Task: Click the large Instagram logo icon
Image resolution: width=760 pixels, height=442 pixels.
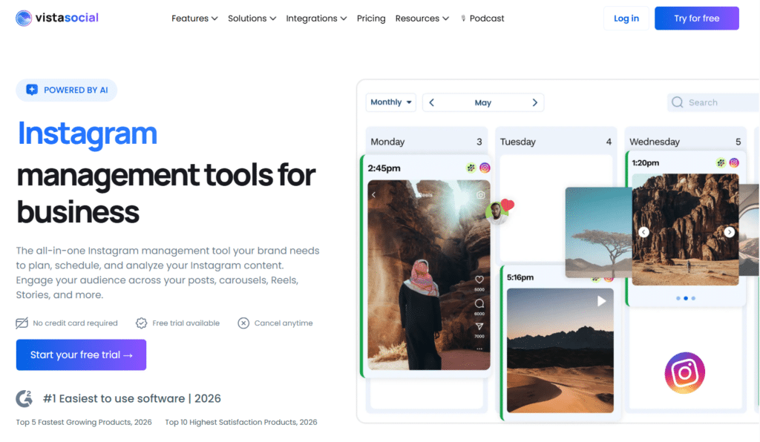Action: click(684, 372)
